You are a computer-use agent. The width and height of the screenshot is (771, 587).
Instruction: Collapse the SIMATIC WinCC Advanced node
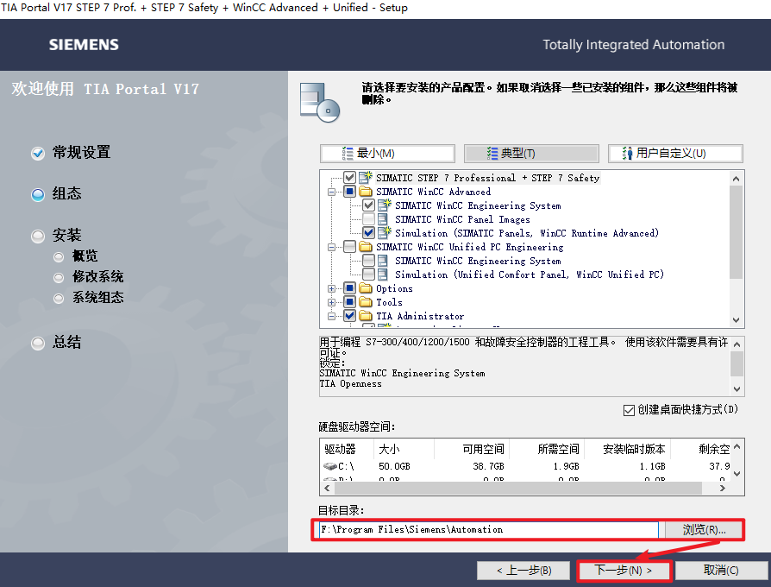point(332,192)
